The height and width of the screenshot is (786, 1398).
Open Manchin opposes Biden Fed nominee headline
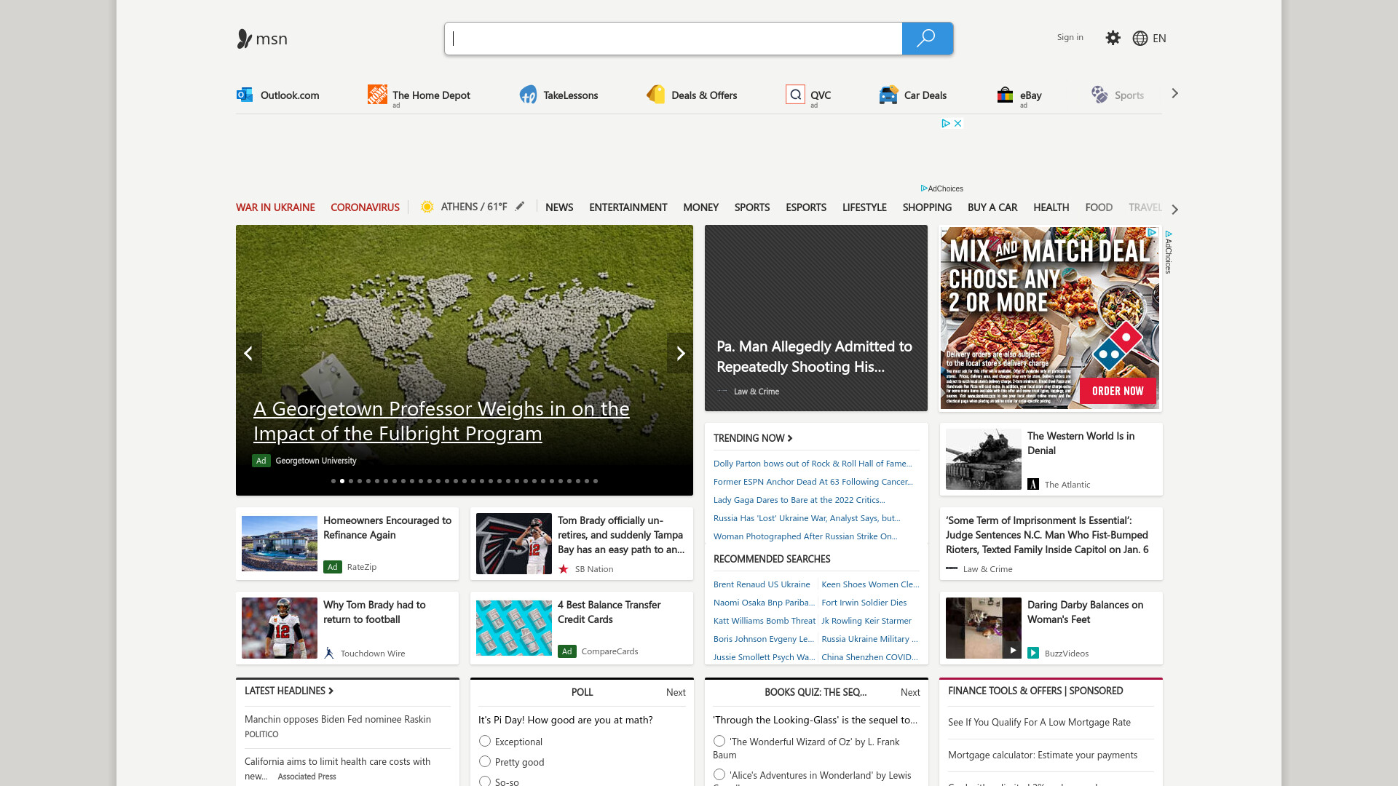[x=338, y=719]
